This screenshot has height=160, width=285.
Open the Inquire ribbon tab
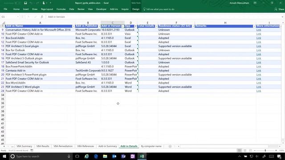(125, 9)
